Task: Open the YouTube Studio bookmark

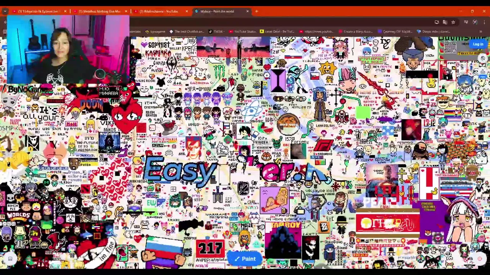Action: coord(242,31)
